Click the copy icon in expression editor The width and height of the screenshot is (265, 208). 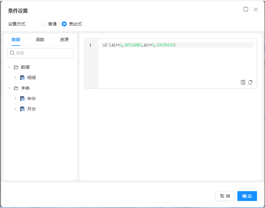coord(250,82)
